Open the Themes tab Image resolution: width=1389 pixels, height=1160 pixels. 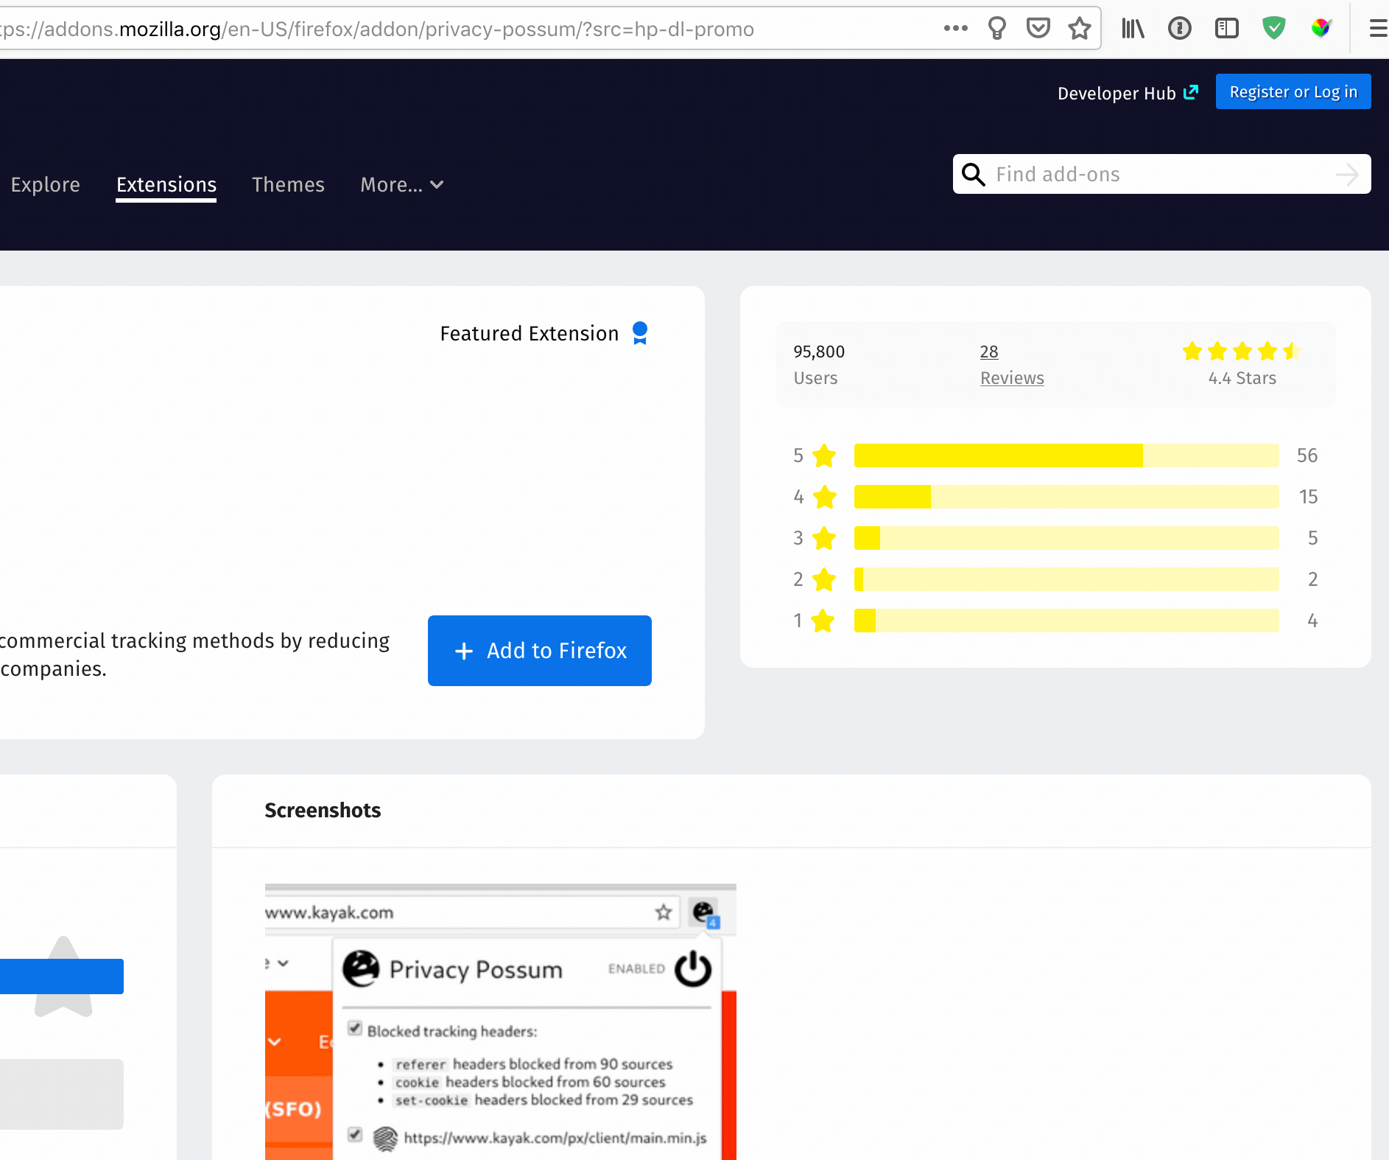point(288,185)
